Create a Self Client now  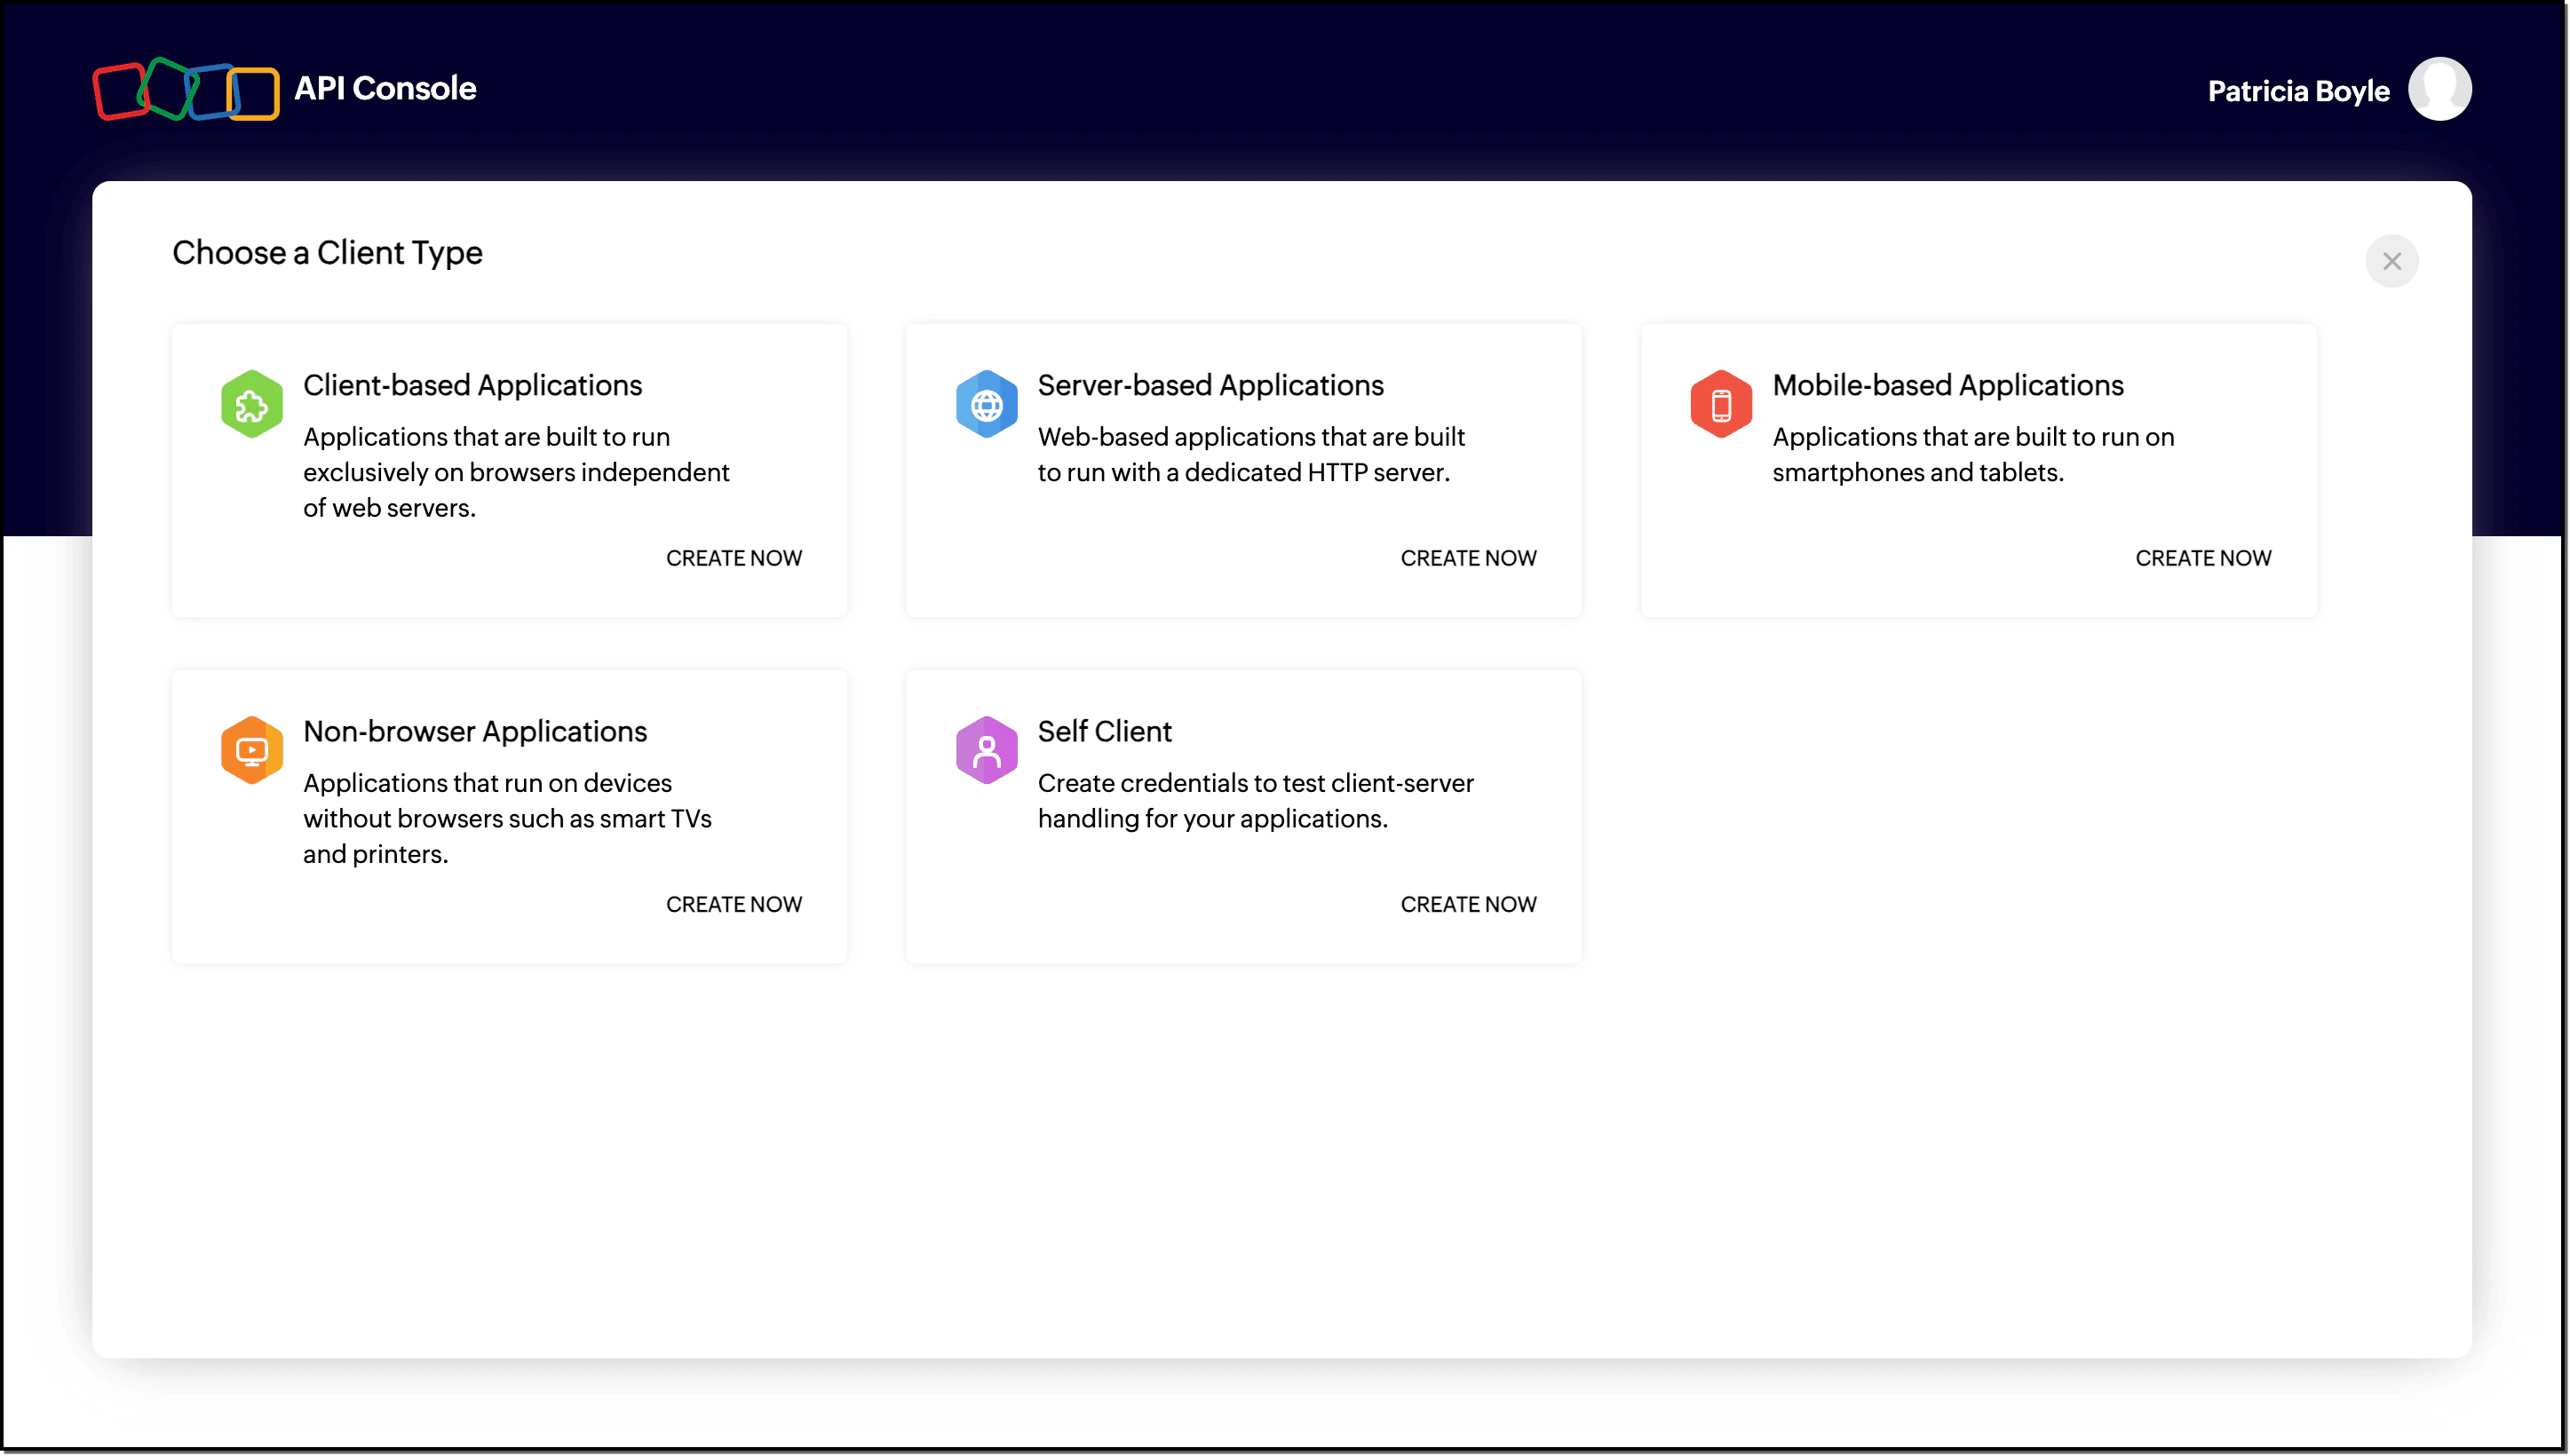pos(1467,904)
